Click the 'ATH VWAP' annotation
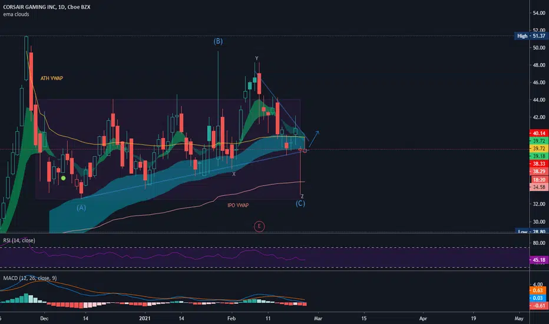Screen dimensions: 549x324 coord(52,78)
